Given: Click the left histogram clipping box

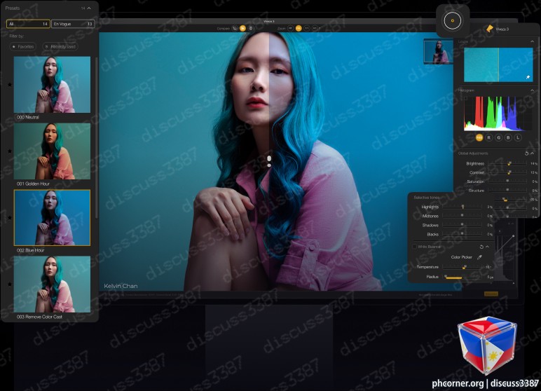Looking at the screenshot, I should 466,98.
